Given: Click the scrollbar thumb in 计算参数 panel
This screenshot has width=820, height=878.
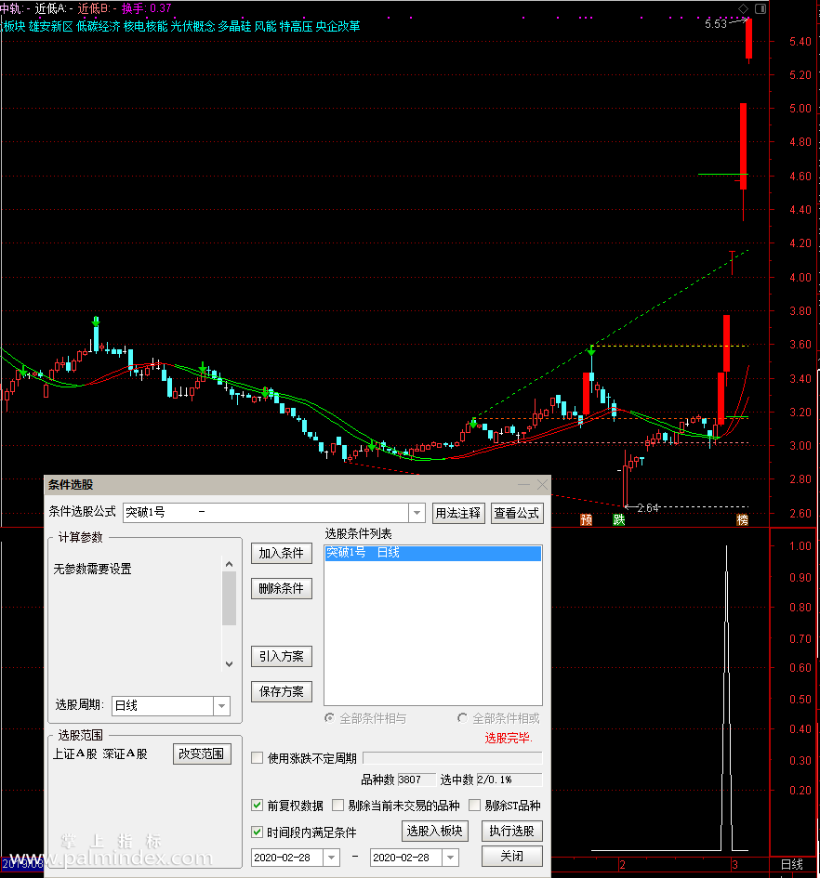Looking at the screenshot, I should pyautogui.click(x=229, y=598).
